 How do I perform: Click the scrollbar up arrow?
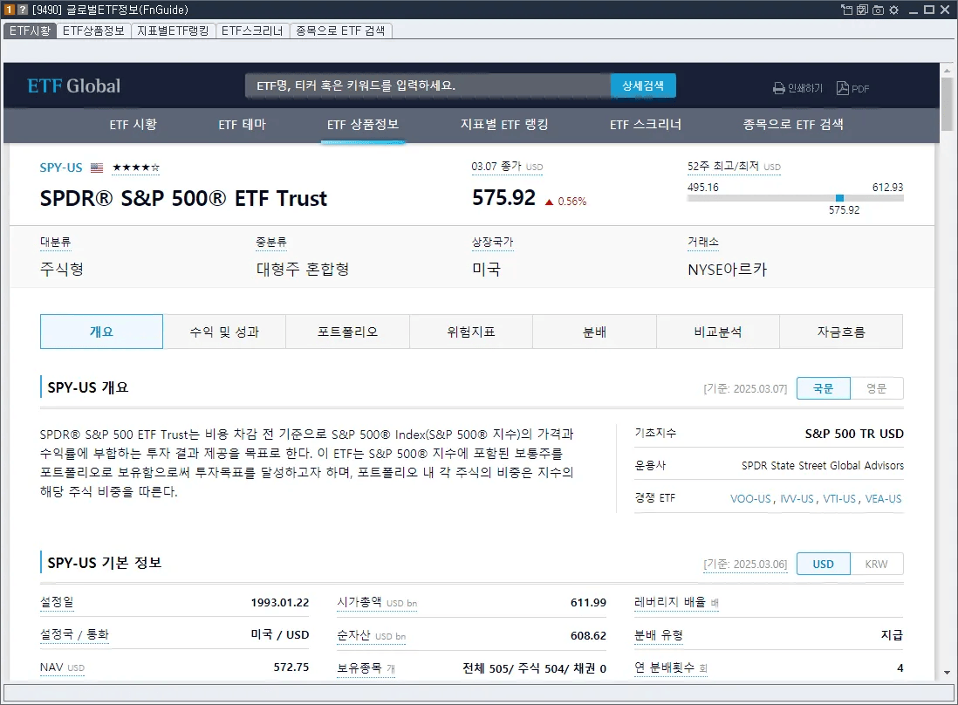coord(947,71)
